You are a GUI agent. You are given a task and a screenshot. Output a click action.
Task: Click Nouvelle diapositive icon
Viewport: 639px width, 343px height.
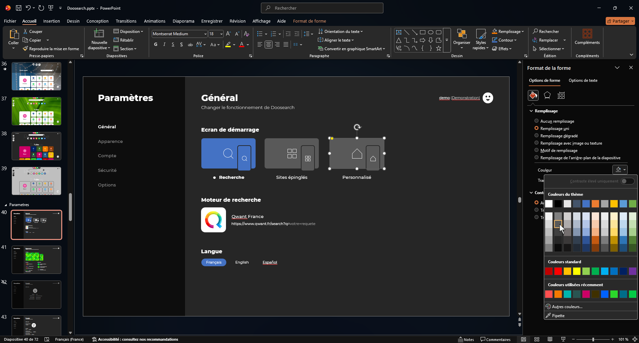coord(99,34)
